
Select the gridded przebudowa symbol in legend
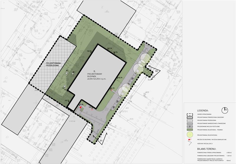(x=190, y=120)
